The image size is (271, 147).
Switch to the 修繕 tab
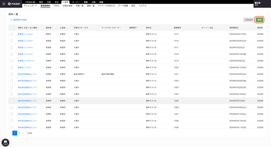[x=101, y=2]
